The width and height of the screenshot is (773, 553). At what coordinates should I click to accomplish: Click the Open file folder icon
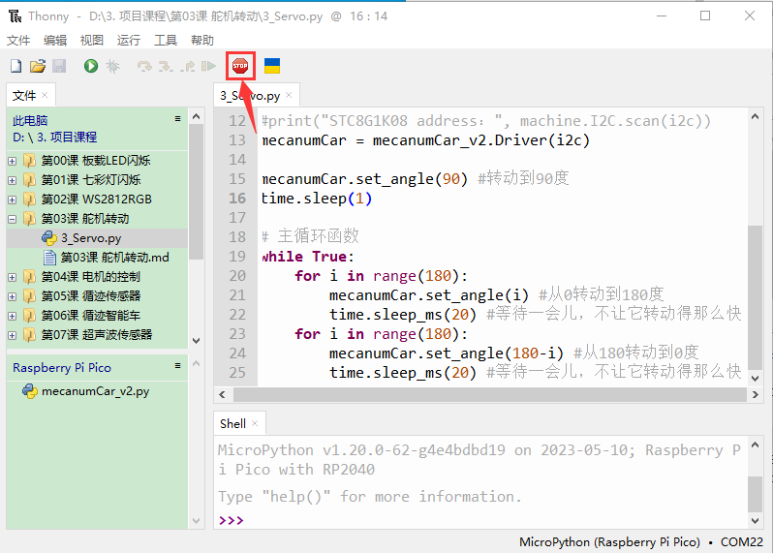coord(38,66)
